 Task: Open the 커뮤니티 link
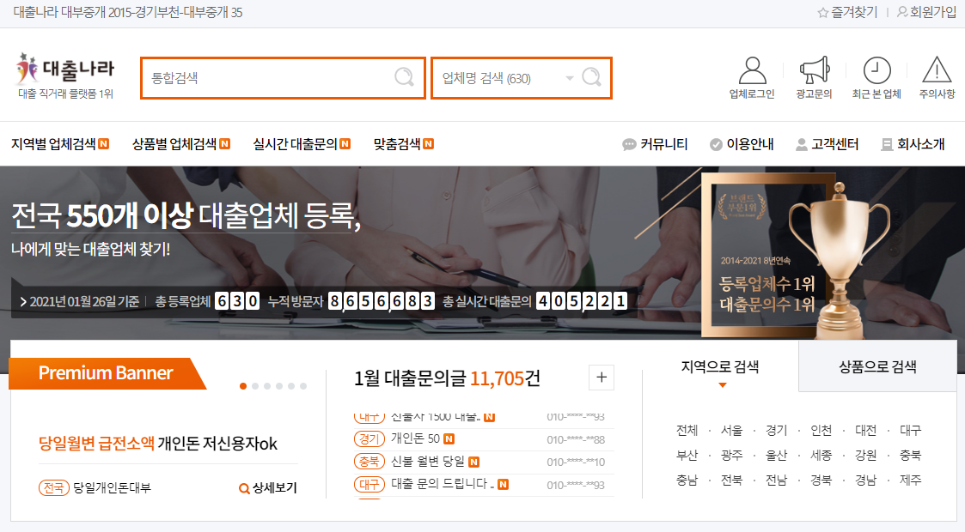(663, 144)
